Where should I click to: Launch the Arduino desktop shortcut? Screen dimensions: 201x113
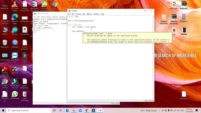click(x=15, y=31)
